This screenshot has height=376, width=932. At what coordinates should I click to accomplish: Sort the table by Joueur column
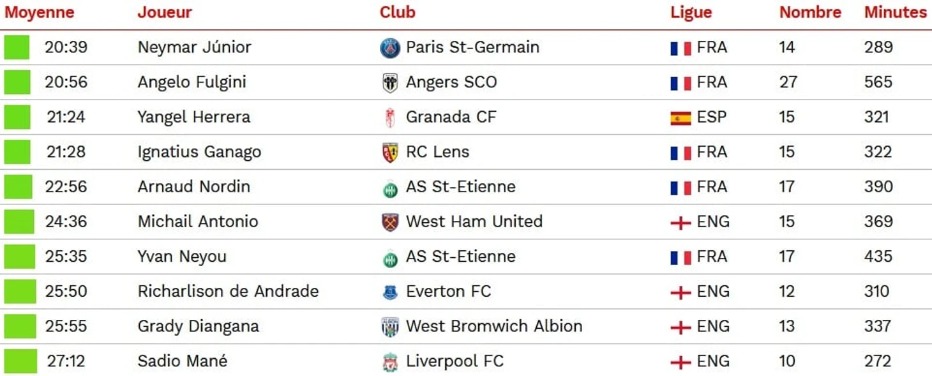(x=165, y=12)
